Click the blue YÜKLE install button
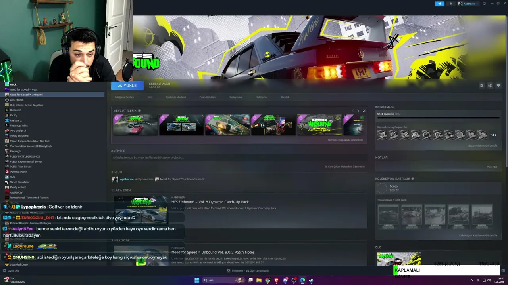Image resolution: width=508 pixels, height=285 pixels. coord(127,85)
